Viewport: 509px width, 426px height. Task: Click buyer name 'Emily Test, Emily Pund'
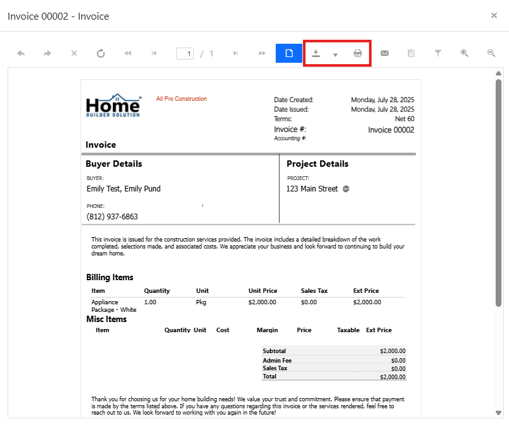click(124, 189)
